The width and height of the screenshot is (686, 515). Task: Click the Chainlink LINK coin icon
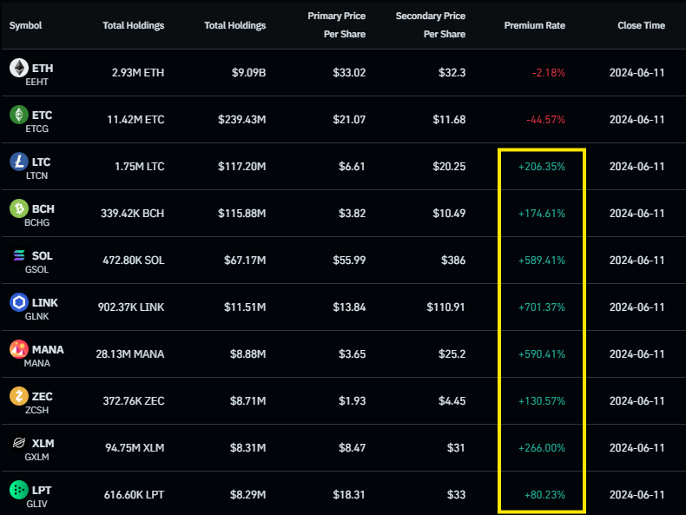tap(19, 302)
